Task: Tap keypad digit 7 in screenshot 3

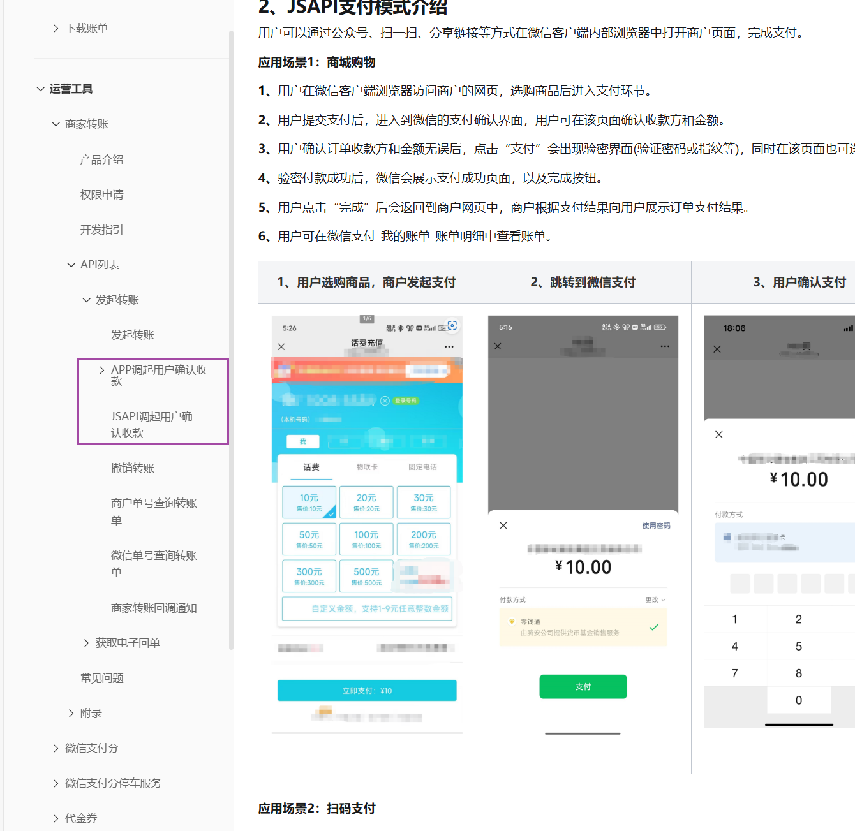Action: [735, 673]
